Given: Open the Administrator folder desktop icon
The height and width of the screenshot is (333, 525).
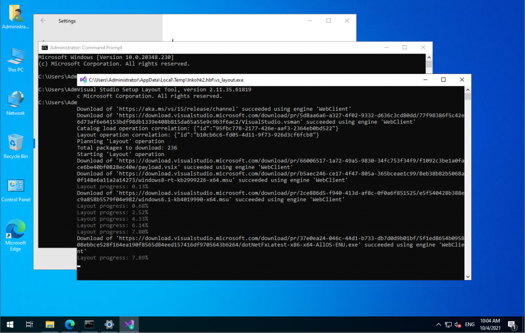Looking at the screenshot, I should pos(15,16).
